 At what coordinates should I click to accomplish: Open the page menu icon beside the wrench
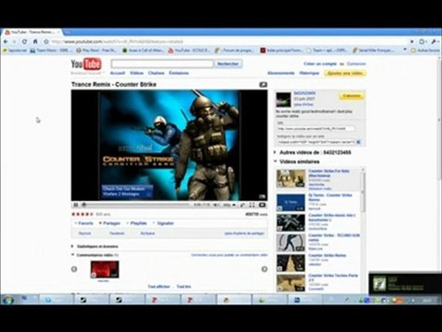[423, 41]
